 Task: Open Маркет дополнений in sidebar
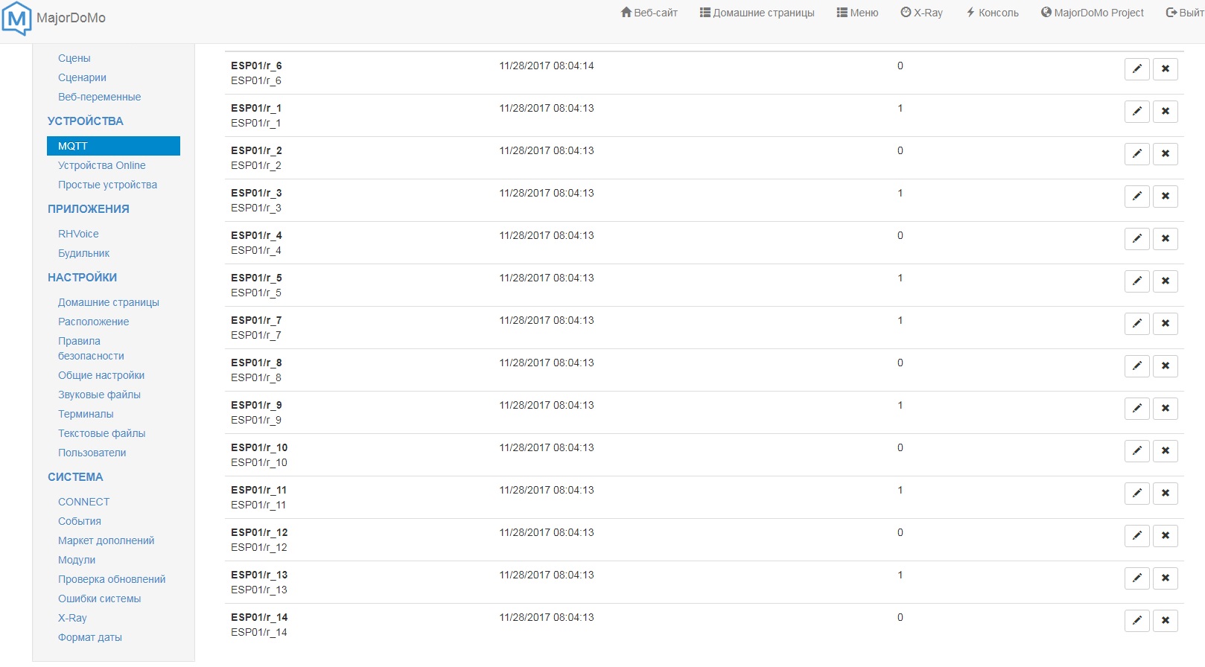[x=106, y=540]
